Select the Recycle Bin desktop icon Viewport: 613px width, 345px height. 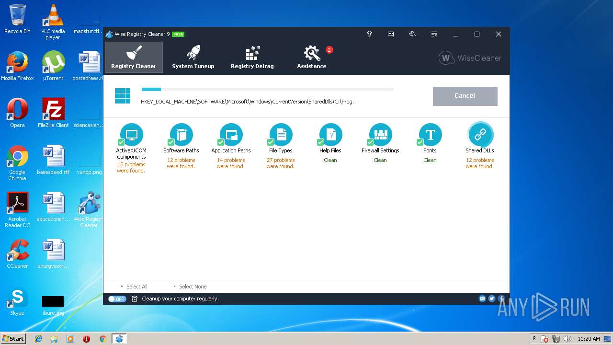click(x=17, y=19)
